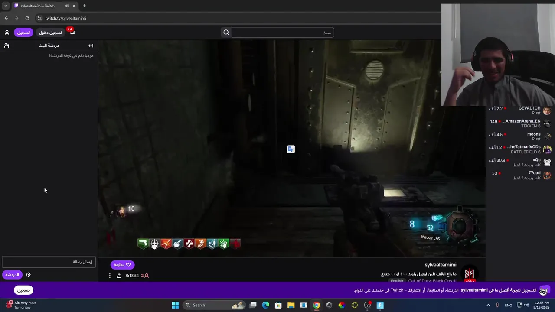
Task: Mute the tab via speaker icon on tab
Action: pyautogui.click(x=67, y=6)
